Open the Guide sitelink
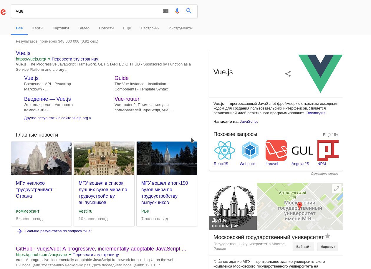Image resolution: width=371 pixels, height=269 pixels. click(x=122, y=78)
